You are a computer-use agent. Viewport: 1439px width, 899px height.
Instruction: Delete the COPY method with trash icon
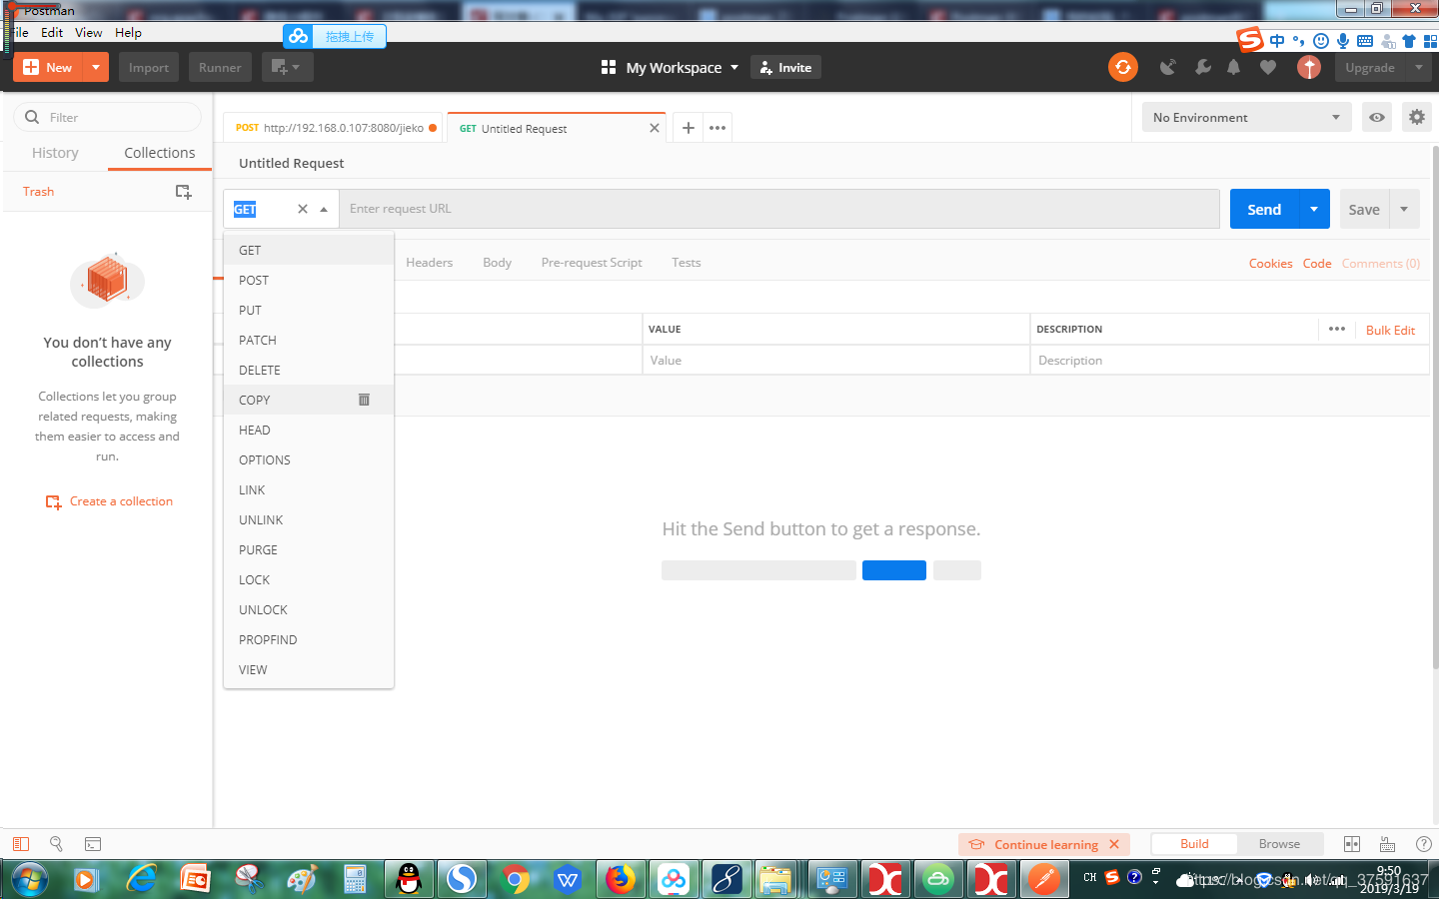coord(364,400)
